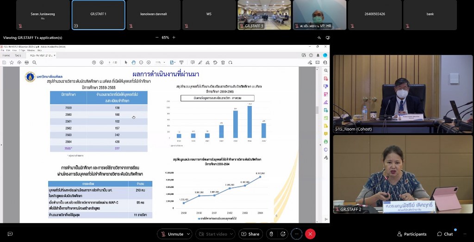Choose the hand pan tool
The width and height of the screenshot is (474, 242).
point(134,62)
